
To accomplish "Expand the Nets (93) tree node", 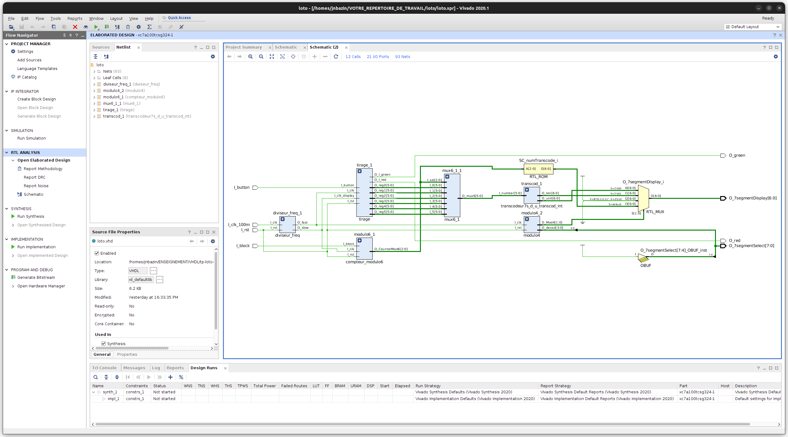I will pyautogui.click(x=94, y=71).
